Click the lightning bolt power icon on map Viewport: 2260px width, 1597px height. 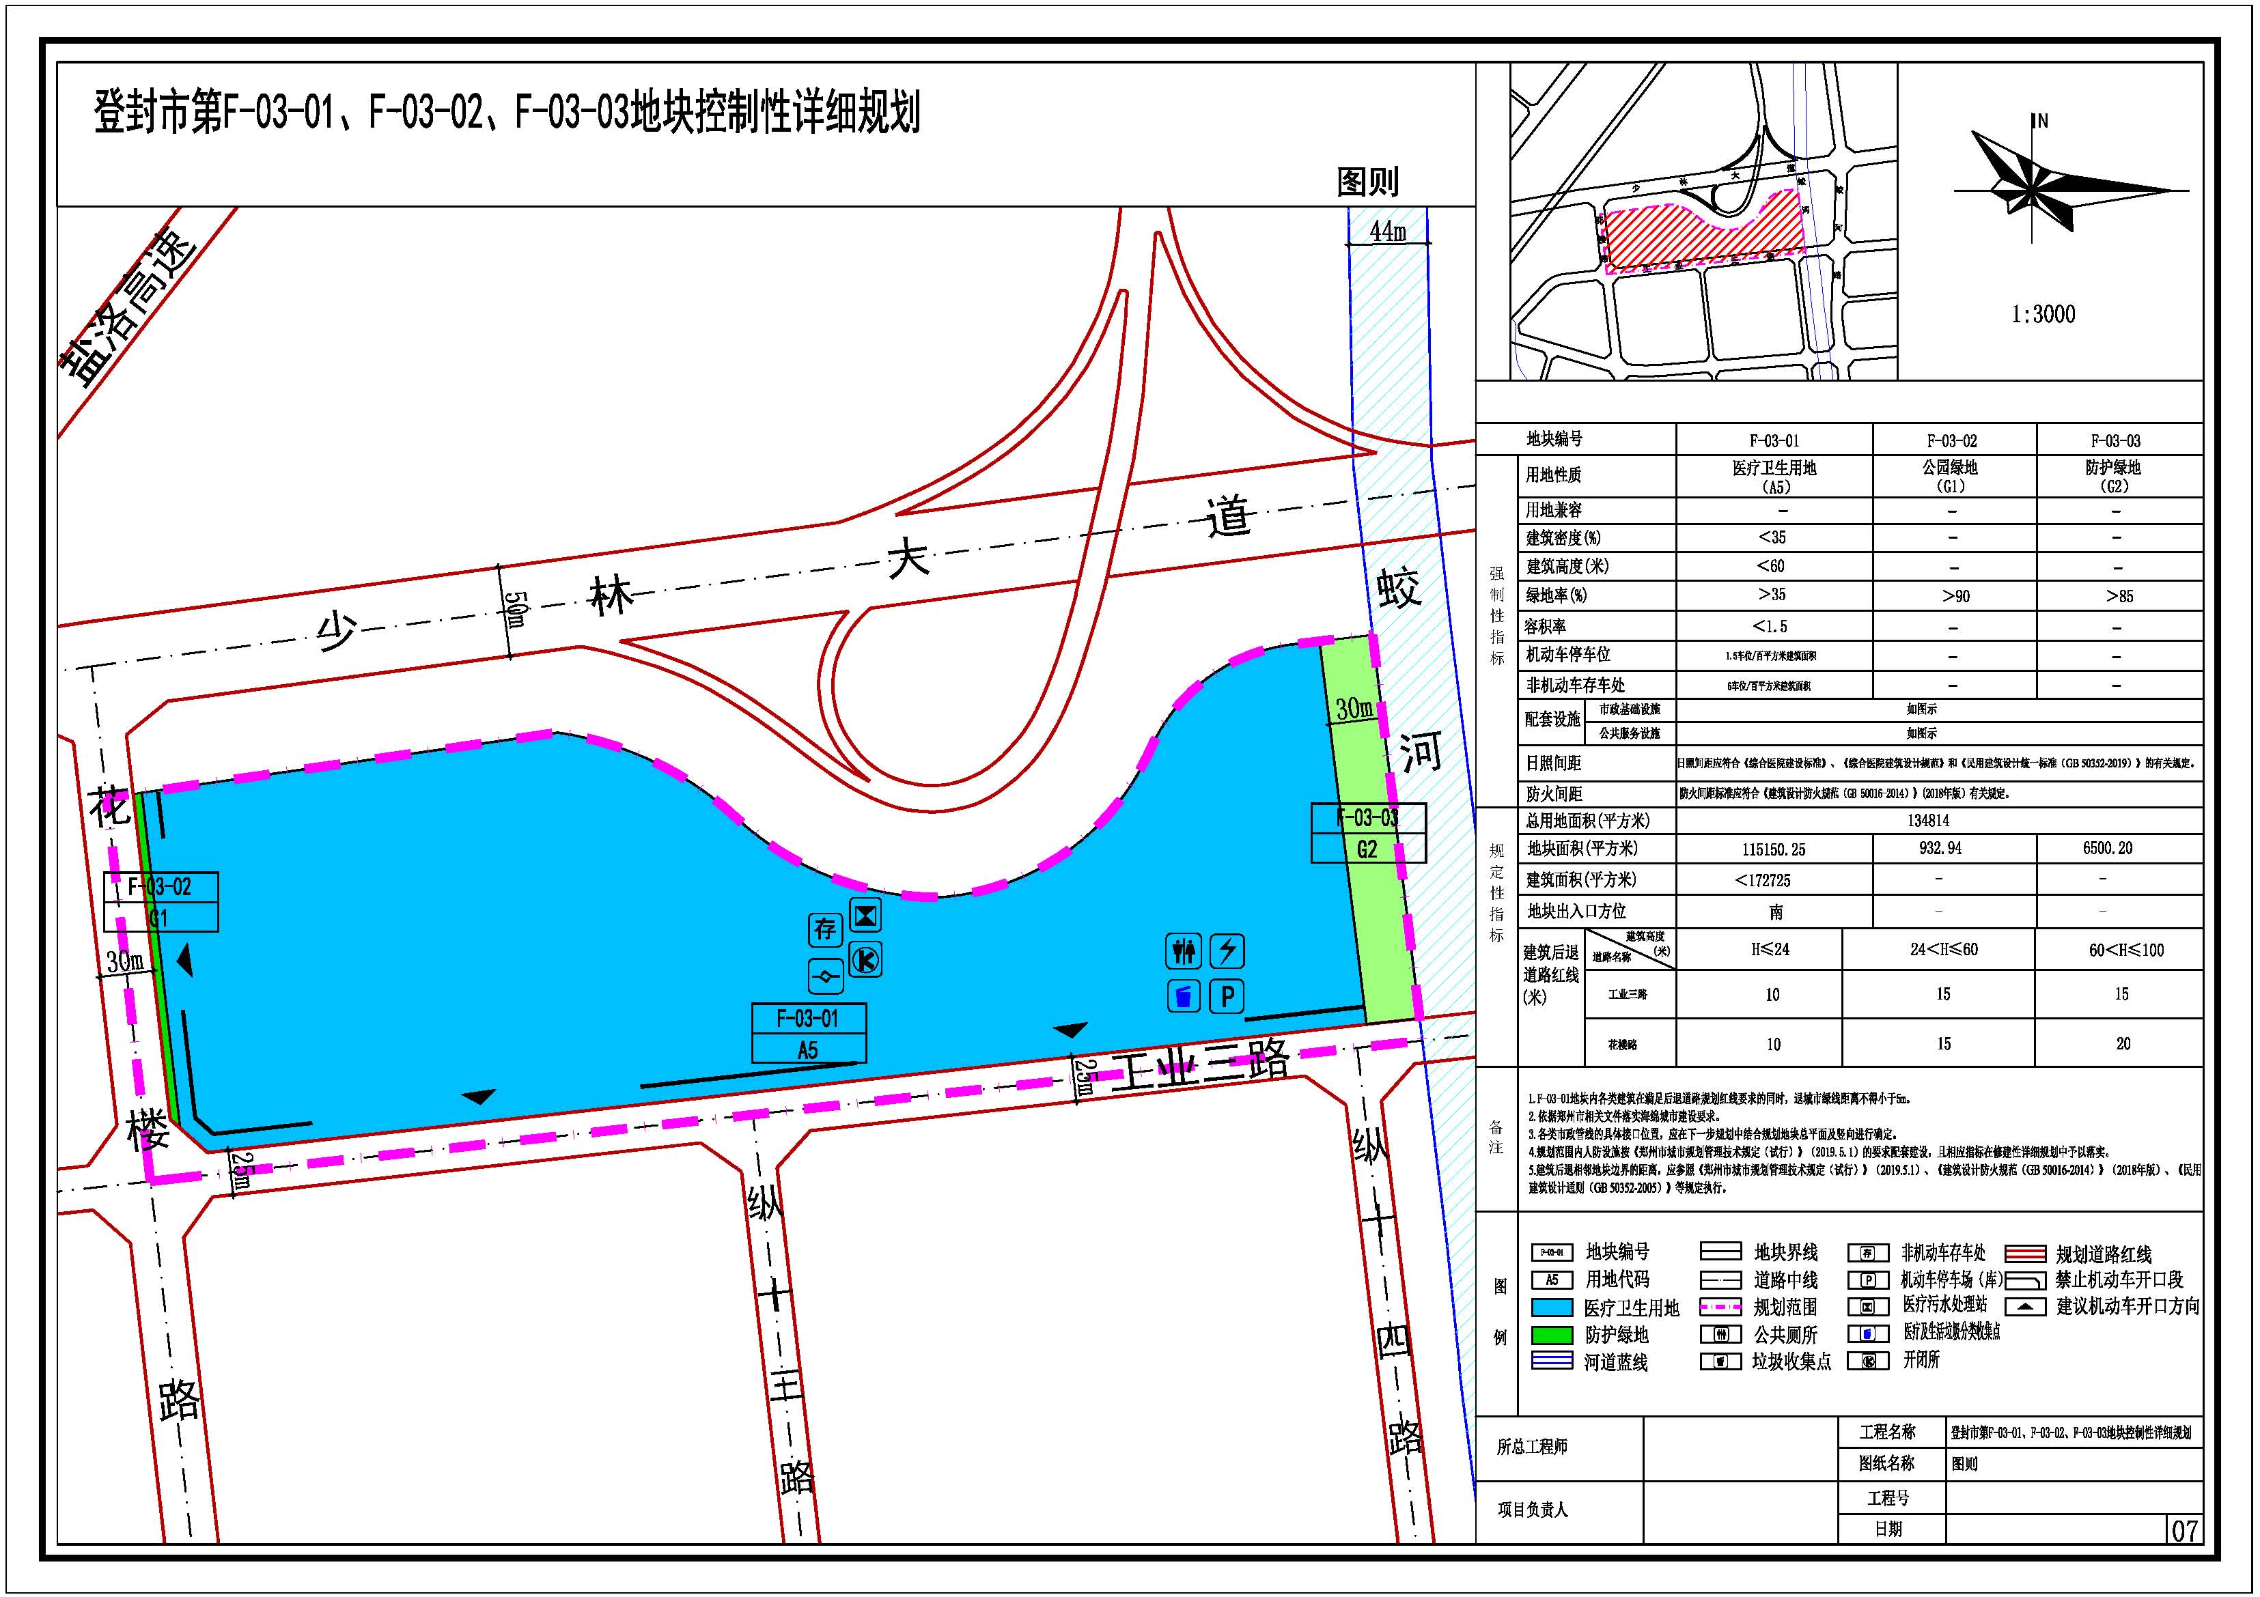[x=1227, y=952]
